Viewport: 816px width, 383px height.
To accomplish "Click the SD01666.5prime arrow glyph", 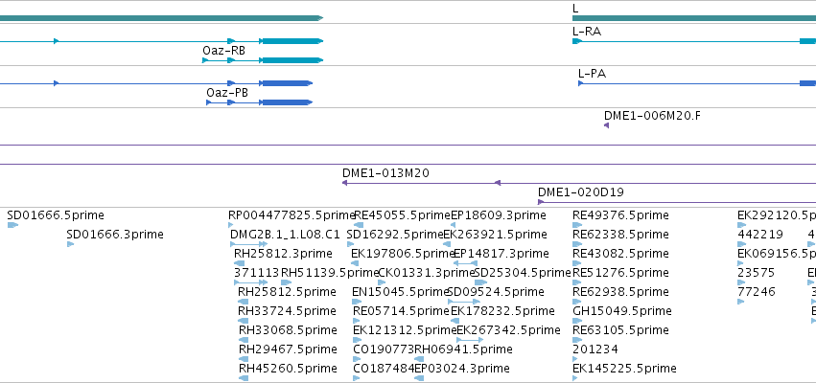I will click(x=13, y=225).
